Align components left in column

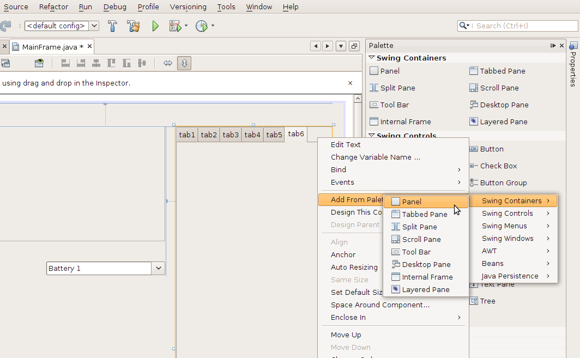pos(65,63)
